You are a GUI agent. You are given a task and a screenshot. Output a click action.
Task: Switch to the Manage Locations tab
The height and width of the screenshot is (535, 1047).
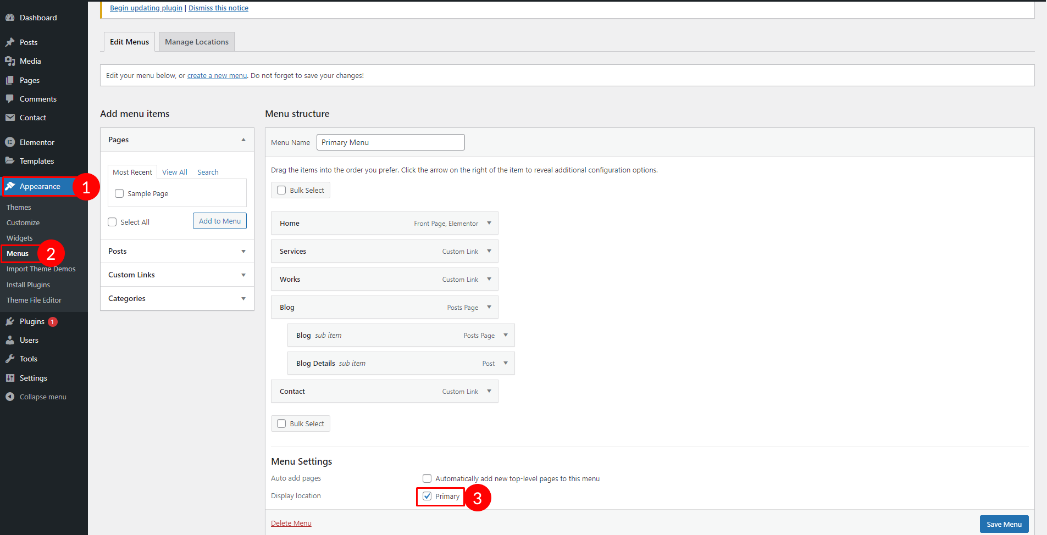(x=196, y=42)
